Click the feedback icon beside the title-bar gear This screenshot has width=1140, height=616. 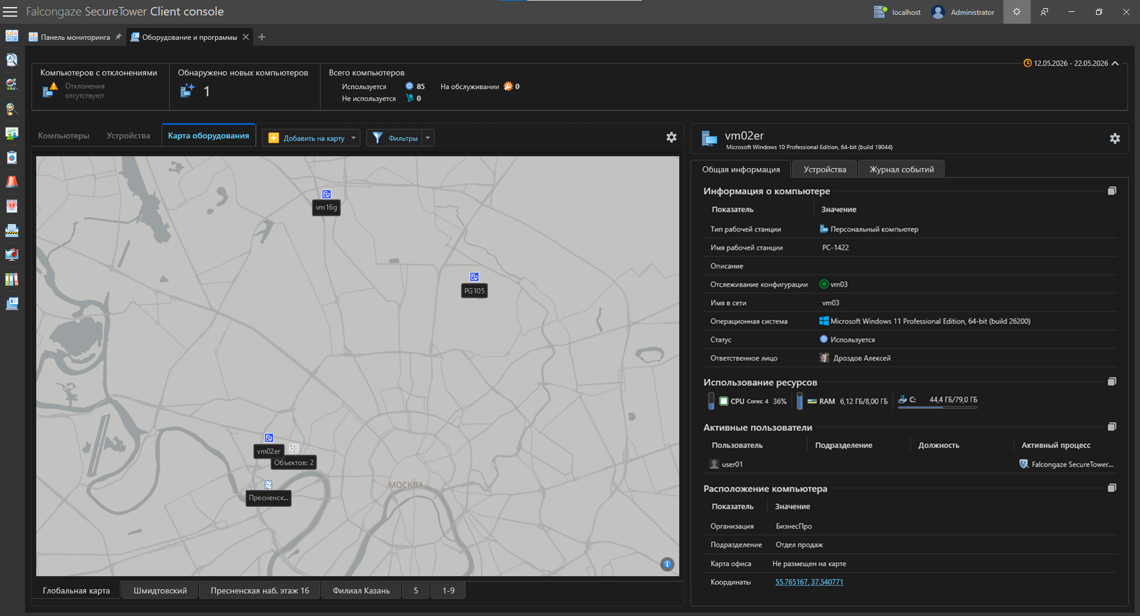coord(1044,12)
